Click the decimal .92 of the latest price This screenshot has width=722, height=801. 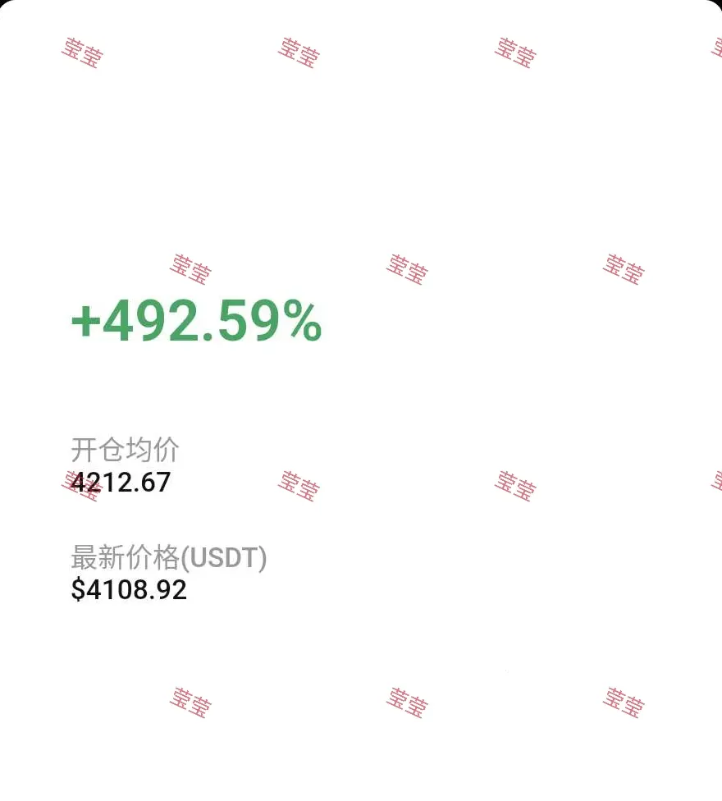click(x=167, y=590)
